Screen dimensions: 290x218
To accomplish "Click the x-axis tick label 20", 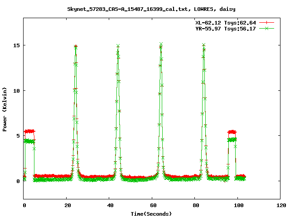I will coord(68,205).
